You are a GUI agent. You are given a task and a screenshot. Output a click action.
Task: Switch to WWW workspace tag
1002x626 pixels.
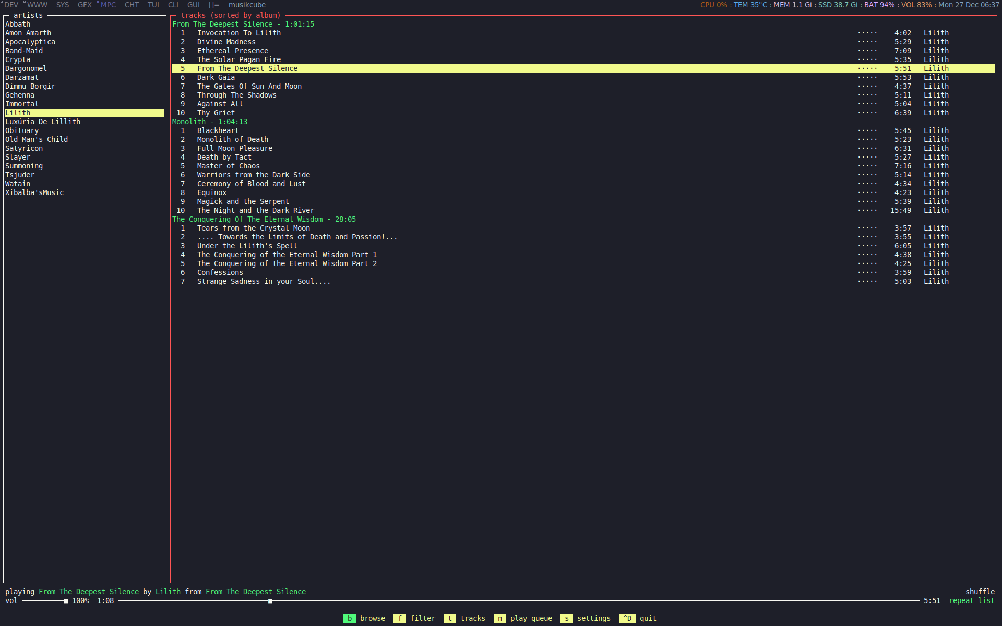pyautogui.click(x=37, y=5)
